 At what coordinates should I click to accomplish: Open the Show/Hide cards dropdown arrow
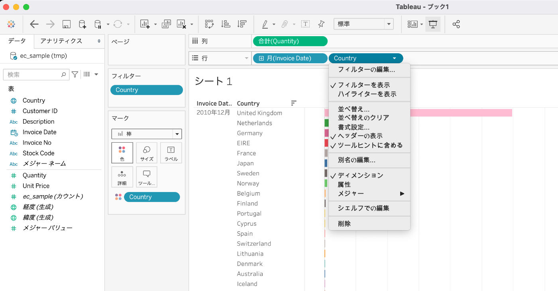(422, 24)
